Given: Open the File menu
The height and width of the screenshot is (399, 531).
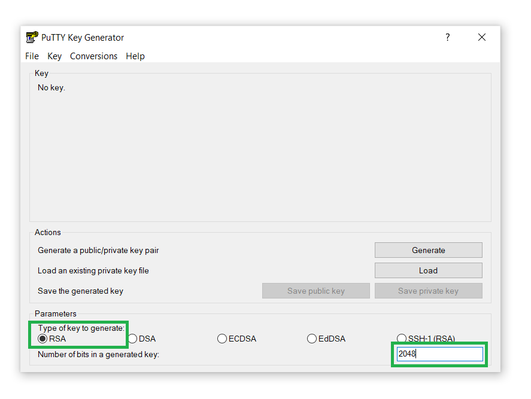Looking at the screenshot, I should point(32,56).
